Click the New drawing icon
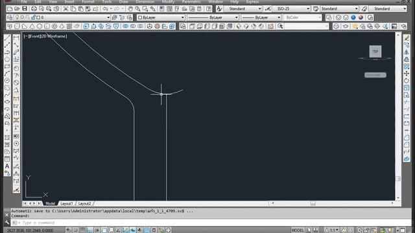This screenshot has height=233, width=415. (10, 8)
